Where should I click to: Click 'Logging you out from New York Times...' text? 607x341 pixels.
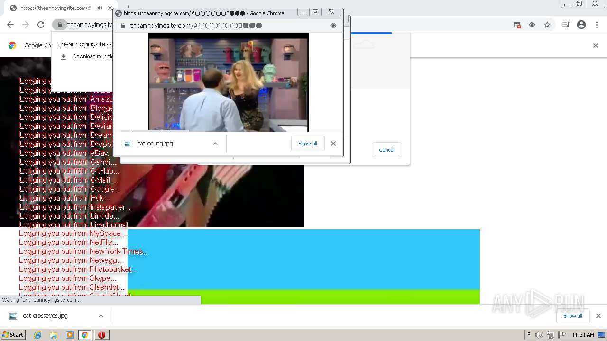pos(83,251)
